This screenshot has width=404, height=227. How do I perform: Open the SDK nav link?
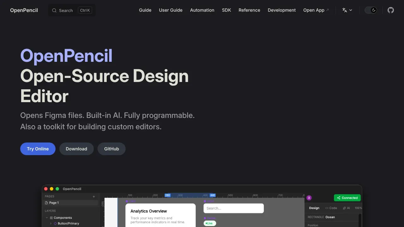click(226, 10)
